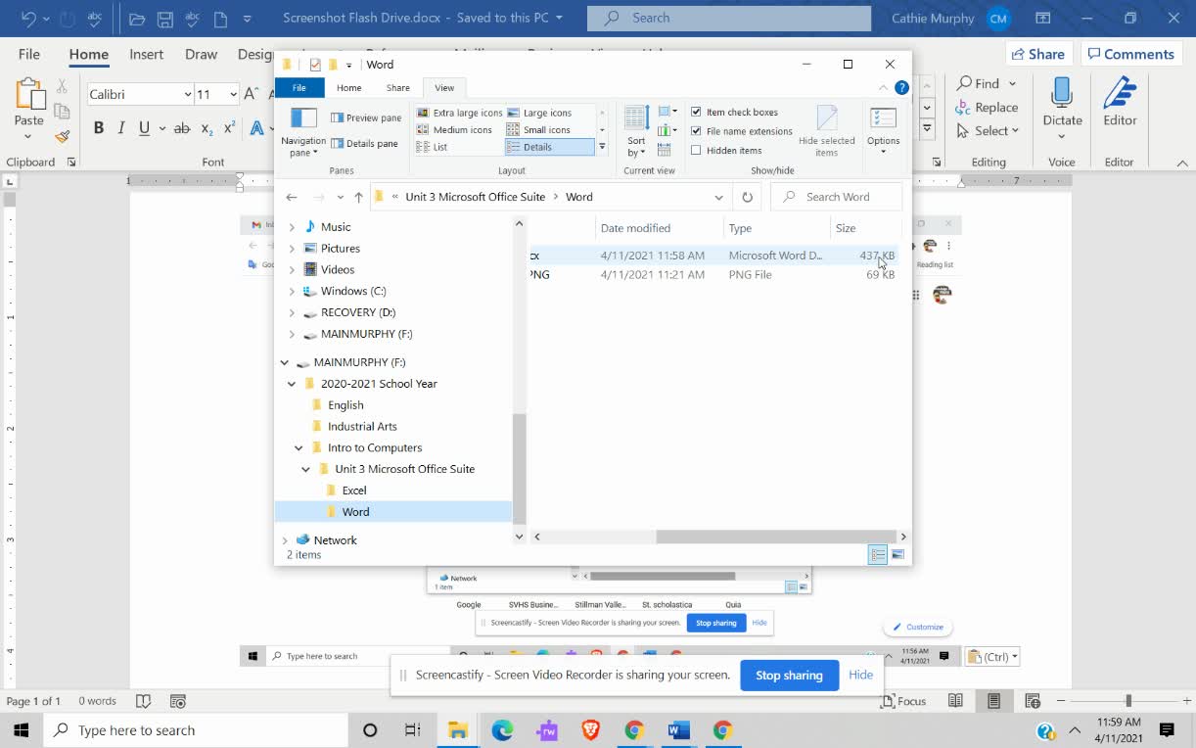Click the Search Word box in Explorer
The width and height of the screenshot is (1196, 748).
pos(837,197)
